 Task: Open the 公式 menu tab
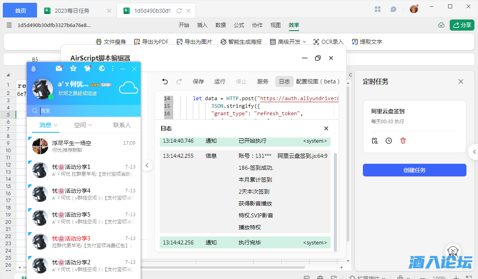coord(239,25)
